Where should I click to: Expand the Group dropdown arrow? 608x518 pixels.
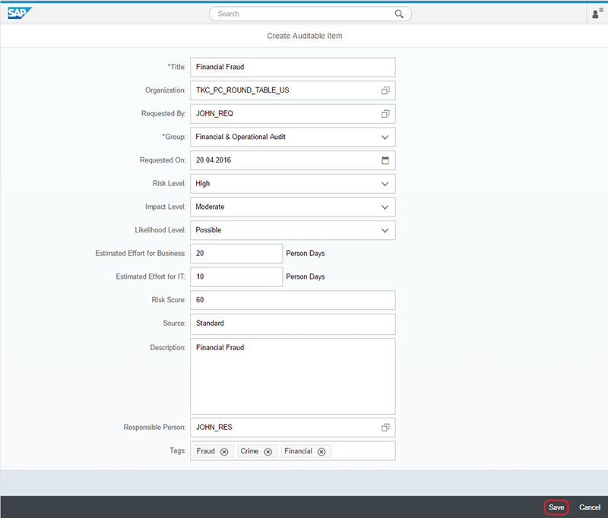[385, 137]
